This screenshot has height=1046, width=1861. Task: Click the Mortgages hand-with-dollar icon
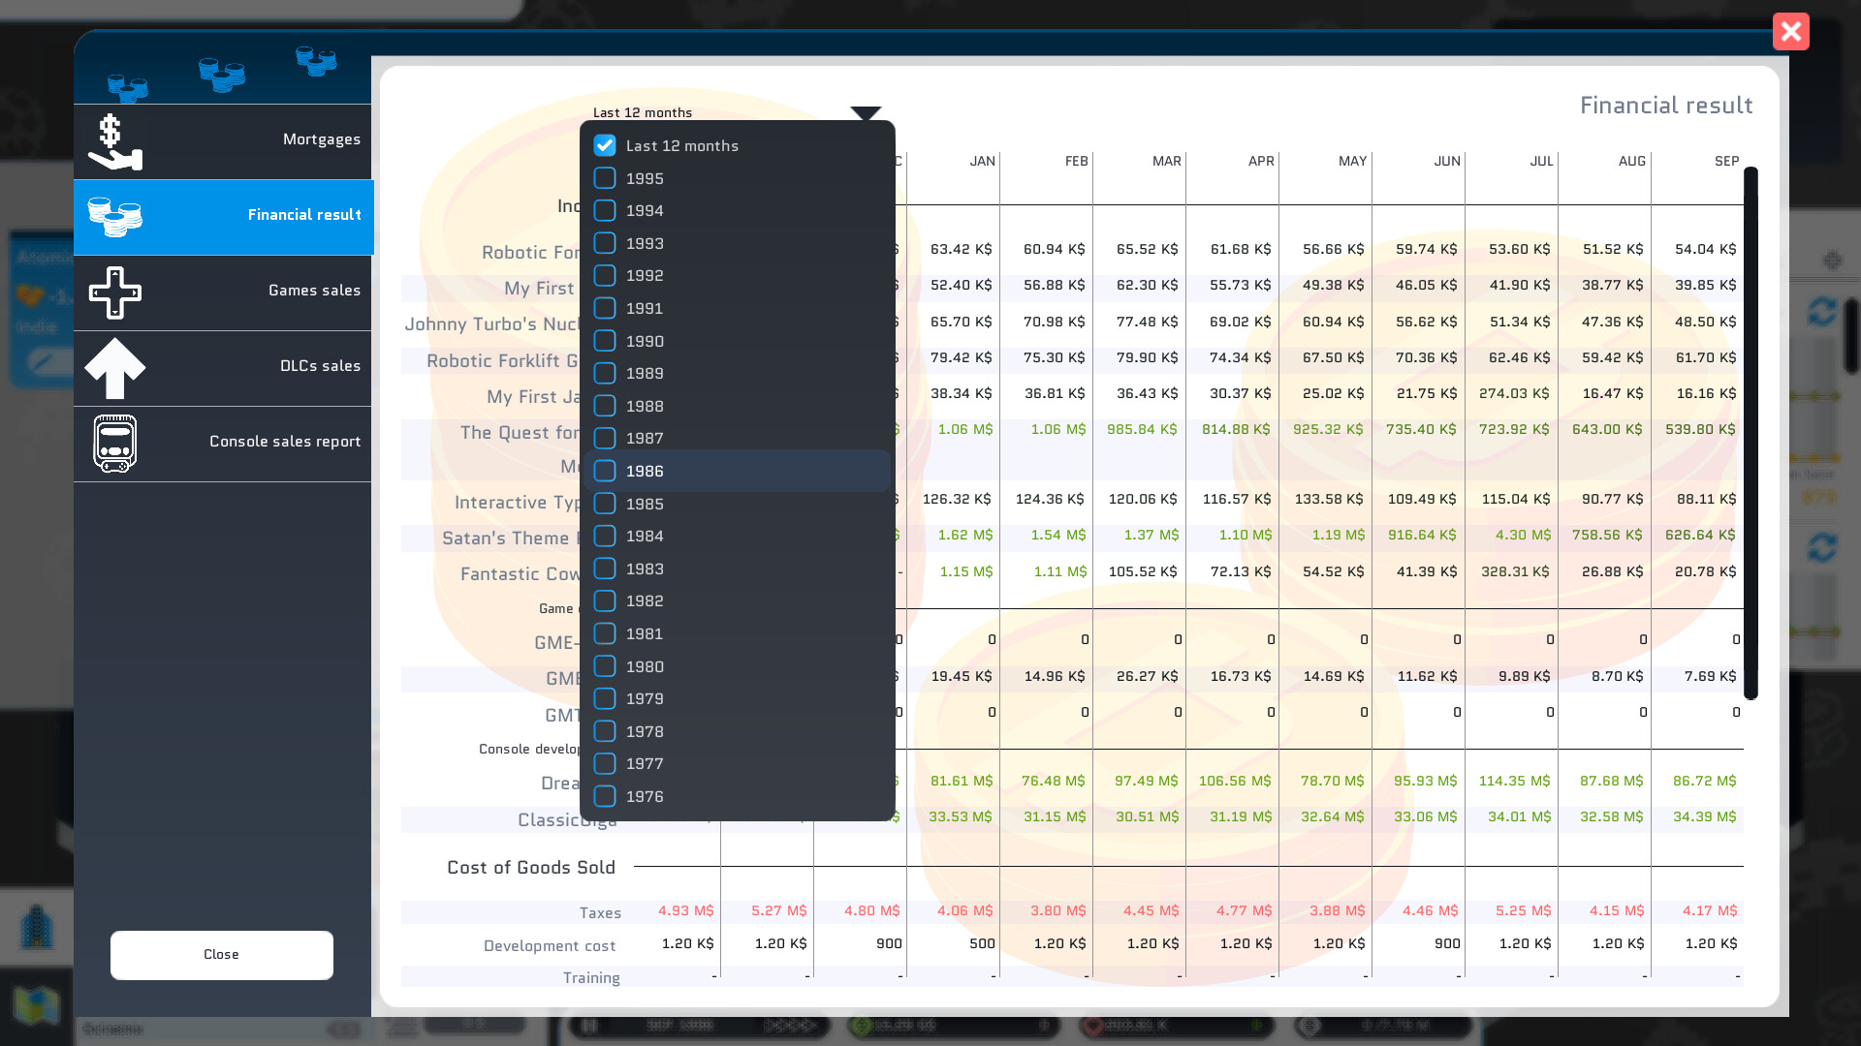(114, 141)
